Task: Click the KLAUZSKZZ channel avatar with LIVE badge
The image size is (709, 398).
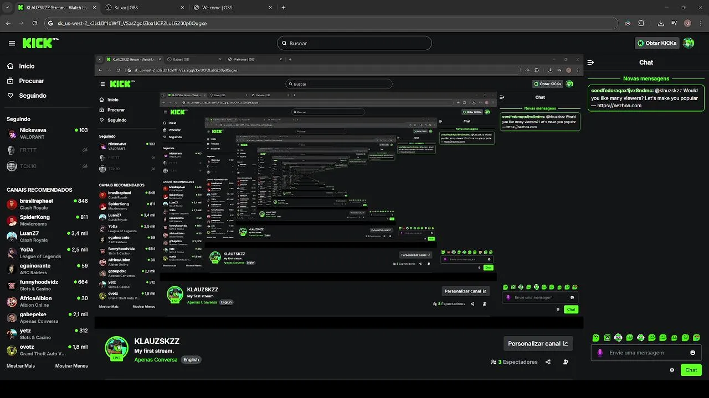Action: (116, 348)
